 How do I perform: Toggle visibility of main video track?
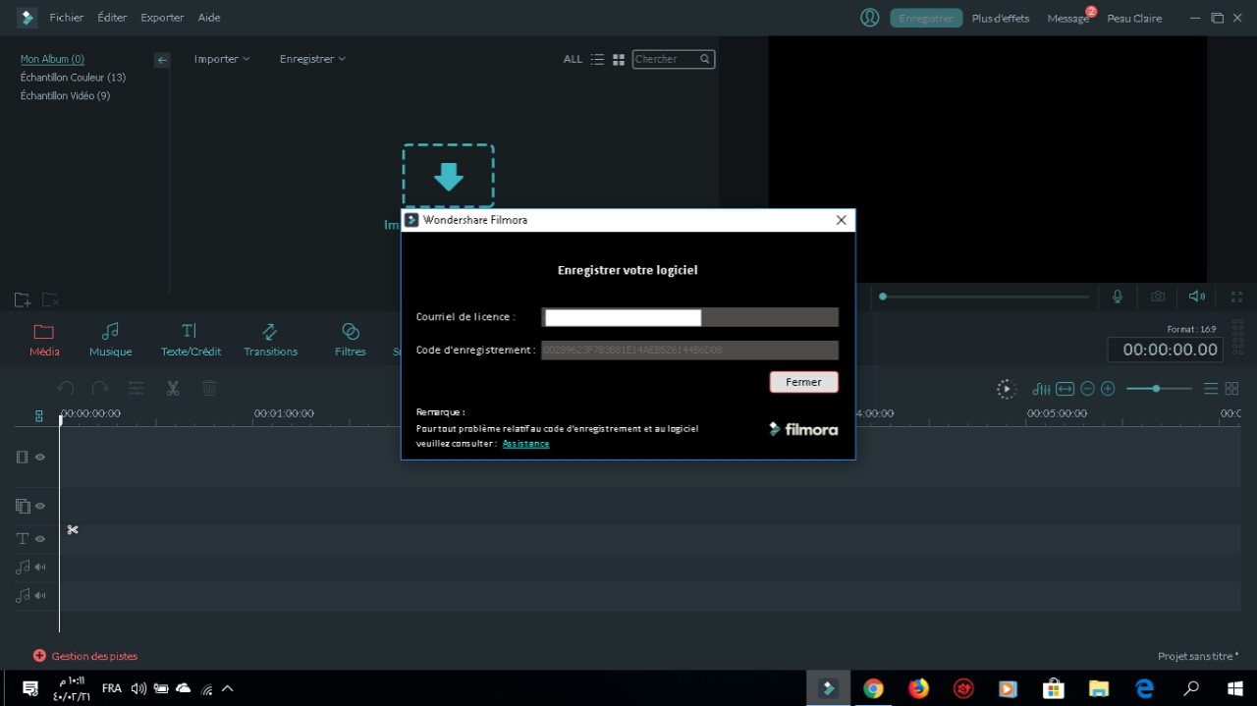click(x=40, y=458)
